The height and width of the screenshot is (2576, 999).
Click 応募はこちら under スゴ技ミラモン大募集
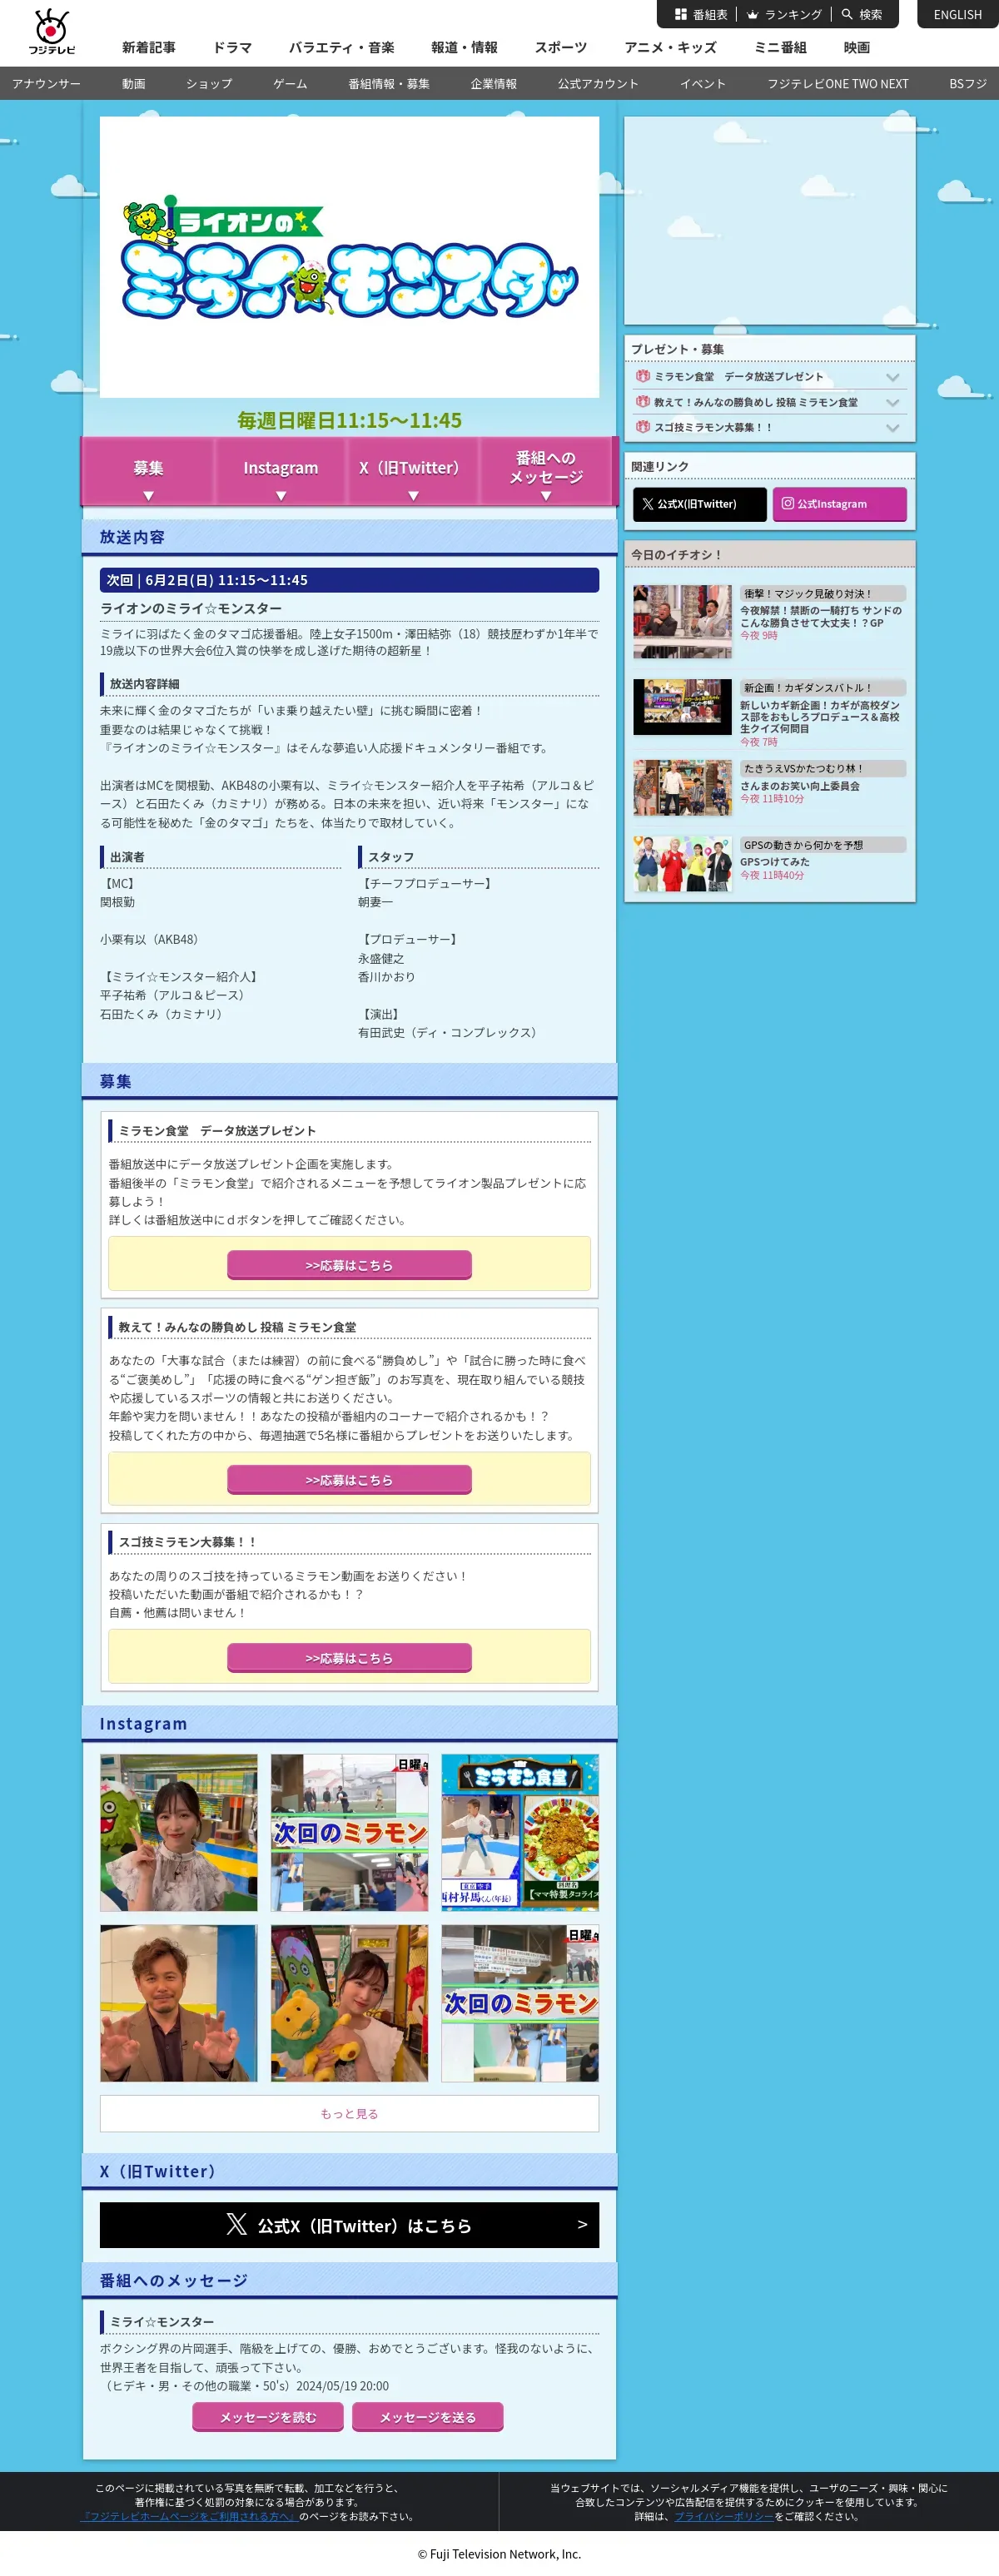click(x=349, y=1657)
